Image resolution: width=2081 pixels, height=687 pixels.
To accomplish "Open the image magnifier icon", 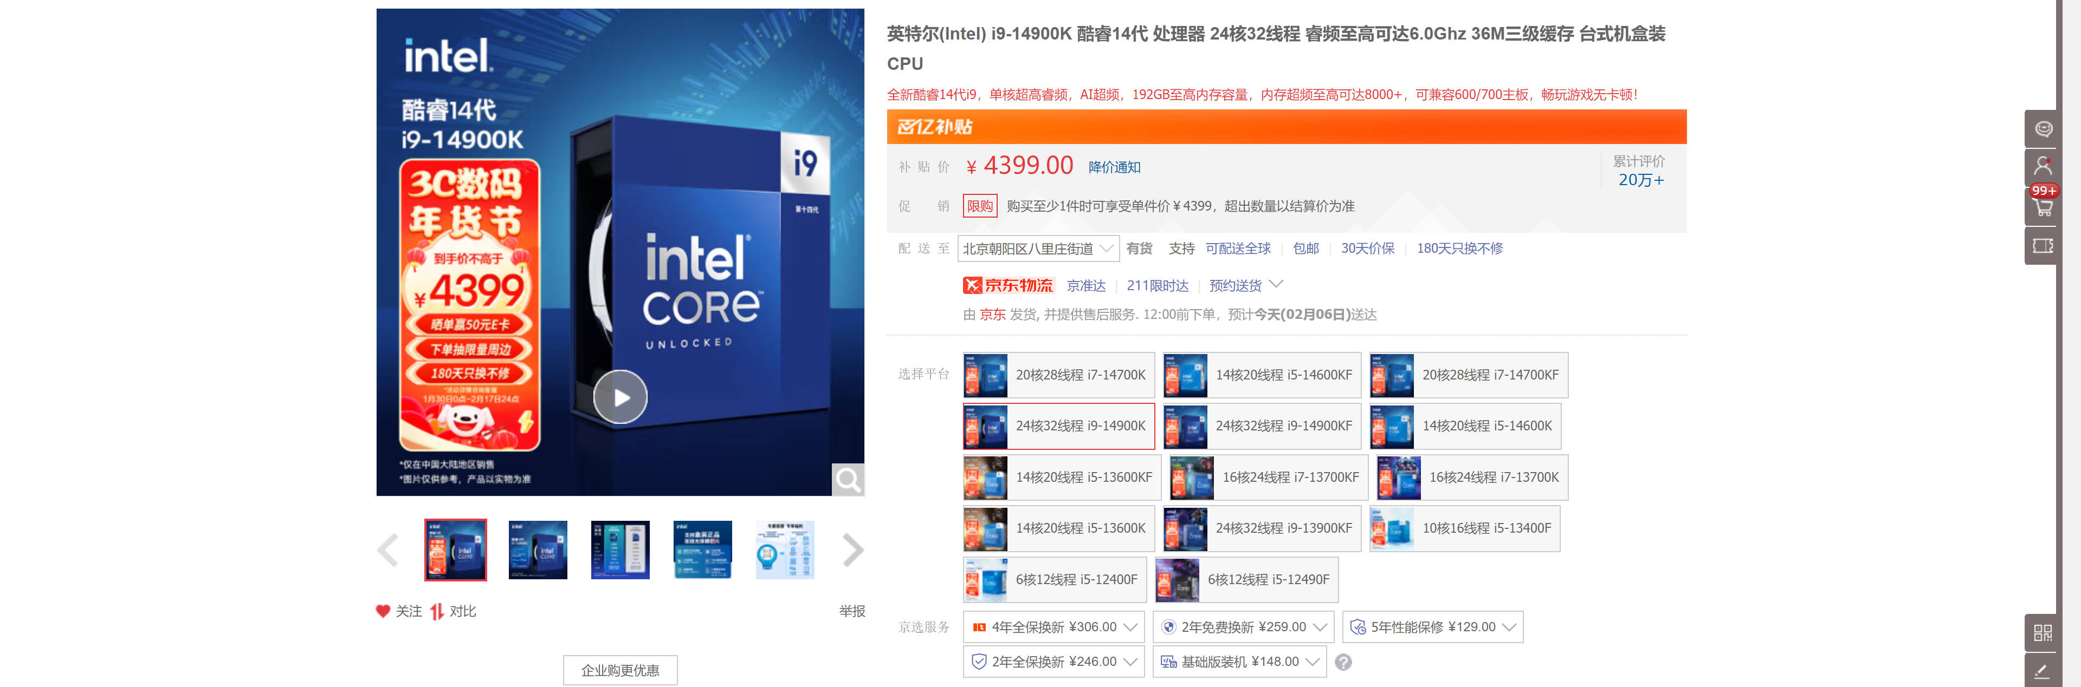I will (x=848, y=480).
